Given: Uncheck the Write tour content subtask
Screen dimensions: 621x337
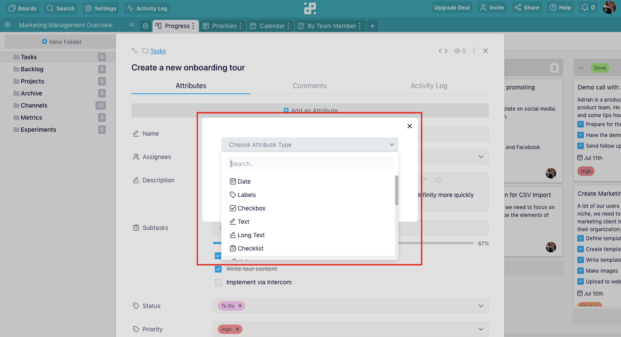Looking at the screenshot, I should [218, 269].
